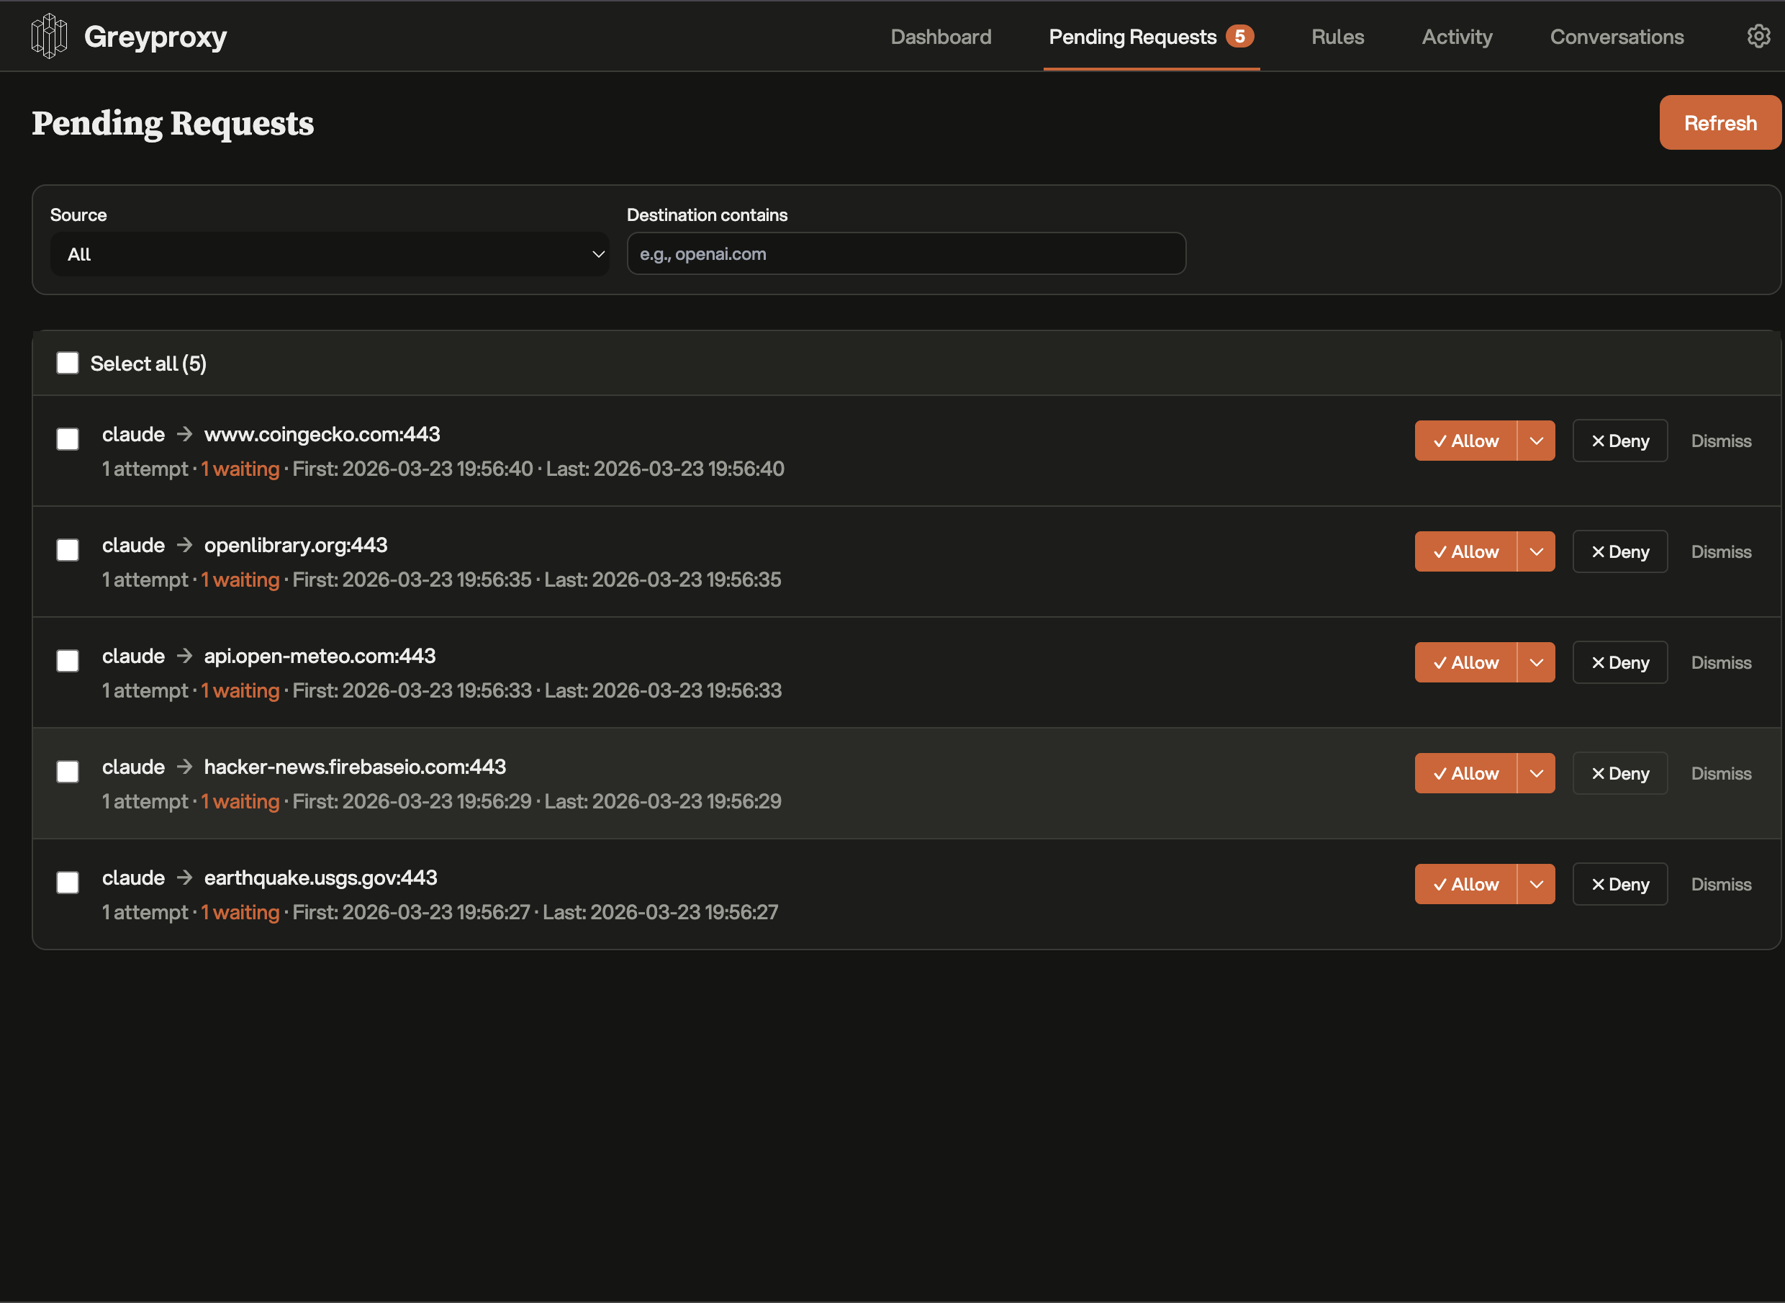
Task: Check the Select all (5) checkbox
Action: (68, 363)
